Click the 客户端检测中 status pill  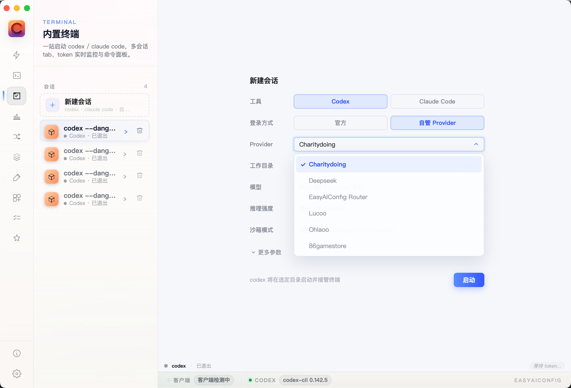point(214,380)
